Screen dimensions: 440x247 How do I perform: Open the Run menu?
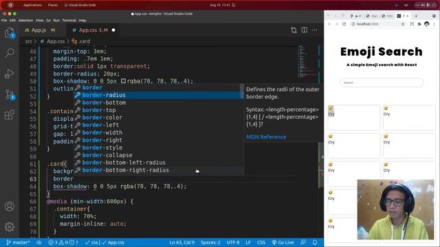(x=56, y=21)
